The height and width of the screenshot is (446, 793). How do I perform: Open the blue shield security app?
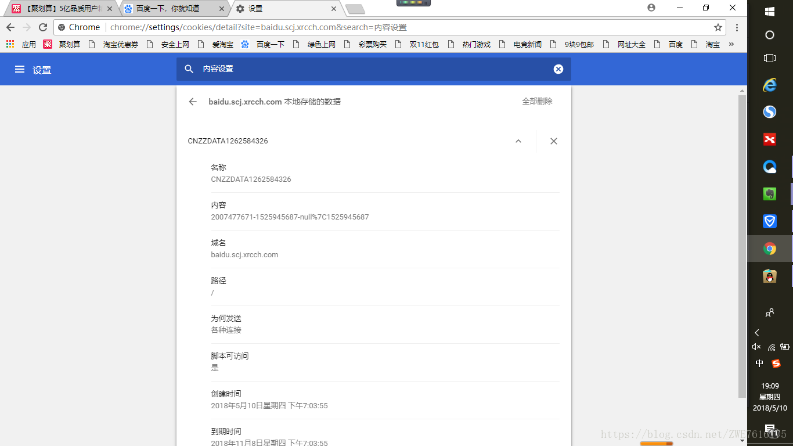770,221
